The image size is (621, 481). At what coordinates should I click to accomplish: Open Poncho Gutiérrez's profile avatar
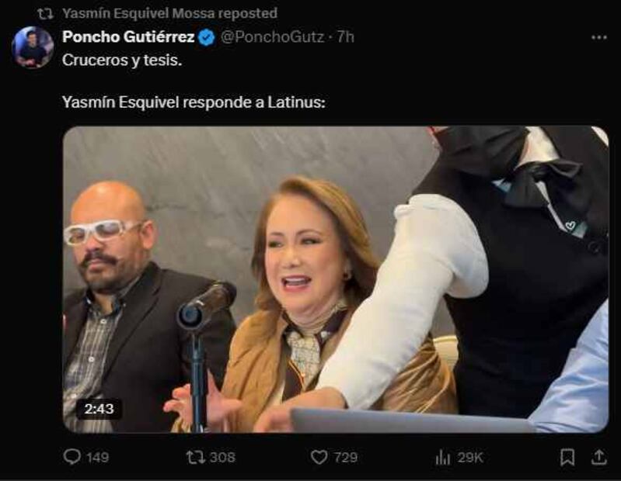(33, 47)
